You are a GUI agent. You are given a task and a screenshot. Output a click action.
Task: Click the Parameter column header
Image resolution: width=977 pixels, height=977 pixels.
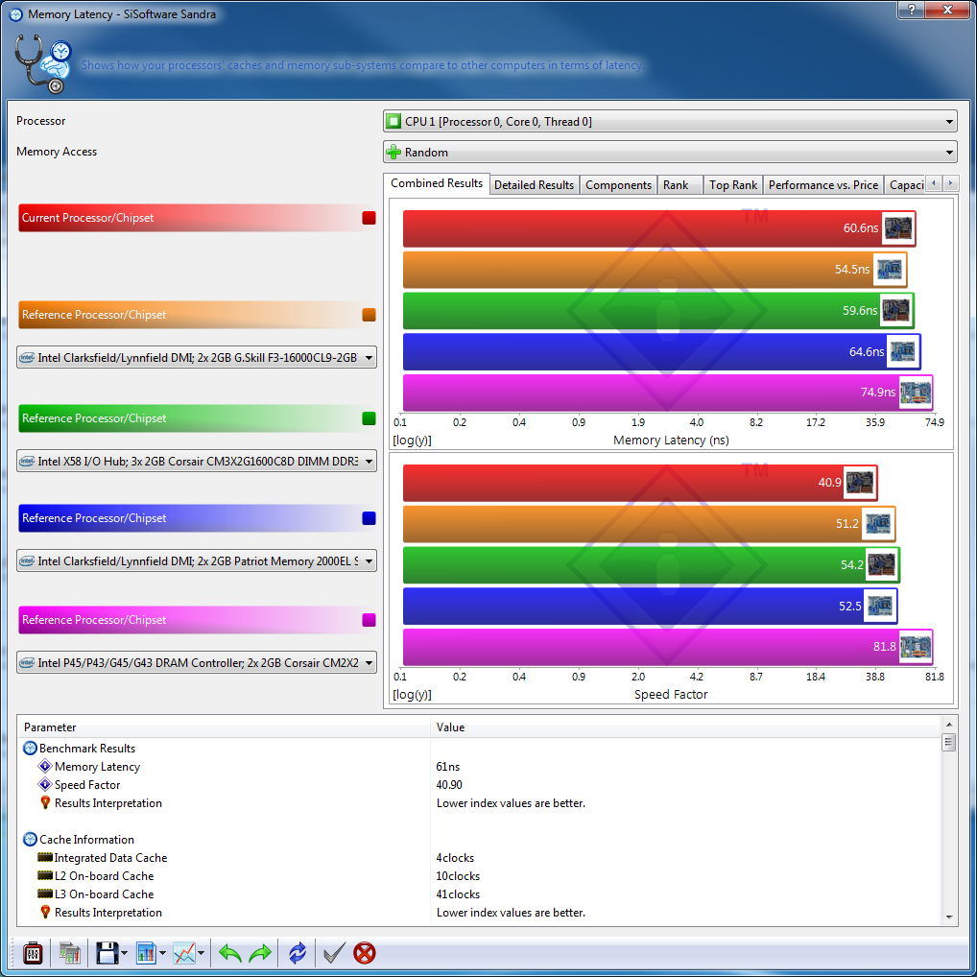pos(225,727)
